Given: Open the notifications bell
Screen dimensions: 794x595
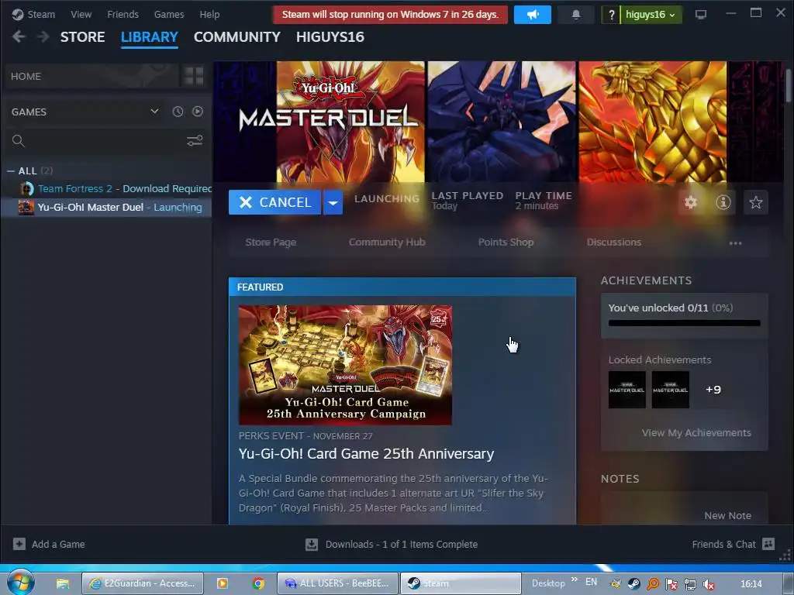Looking at the screenshot, I should pyautogui.click(x=576, y=15).
